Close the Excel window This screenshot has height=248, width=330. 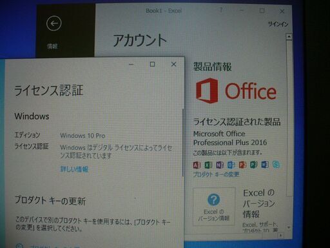(282, 11)
